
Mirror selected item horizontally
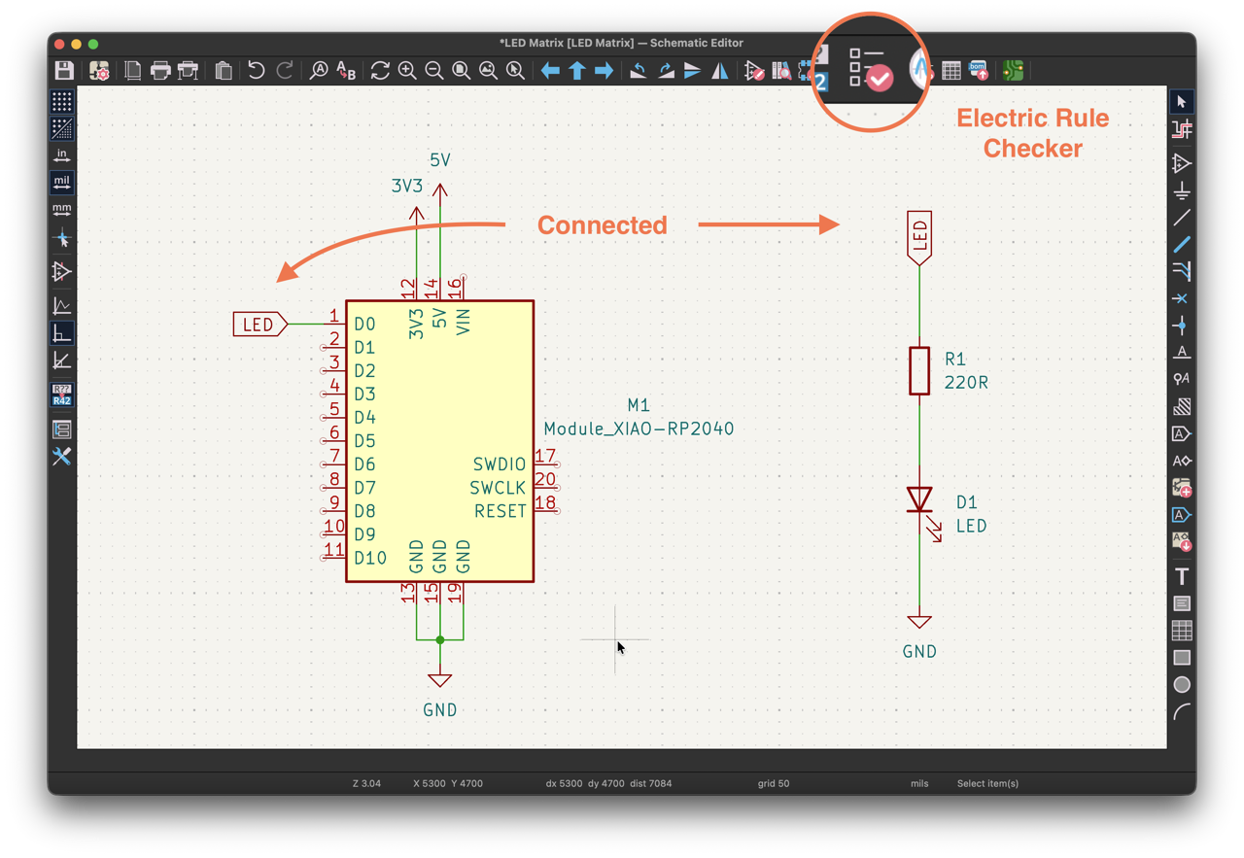(x=720, y=70)
